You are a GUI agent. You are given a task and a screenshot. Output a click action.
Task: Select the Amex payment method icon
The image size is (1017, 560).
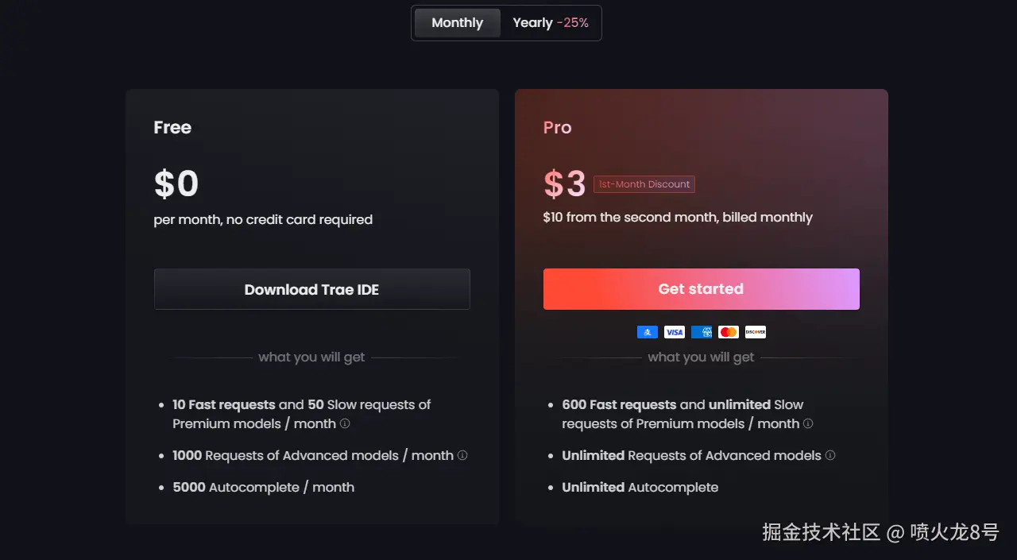(x=701, y=331)
